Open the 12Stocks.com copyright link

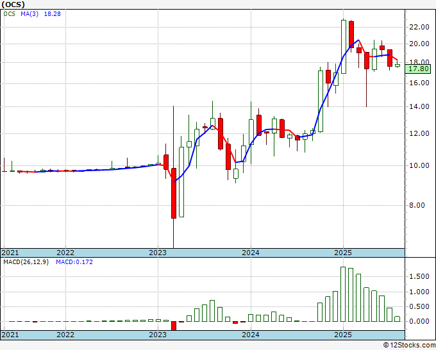click(x=409, y=346)
